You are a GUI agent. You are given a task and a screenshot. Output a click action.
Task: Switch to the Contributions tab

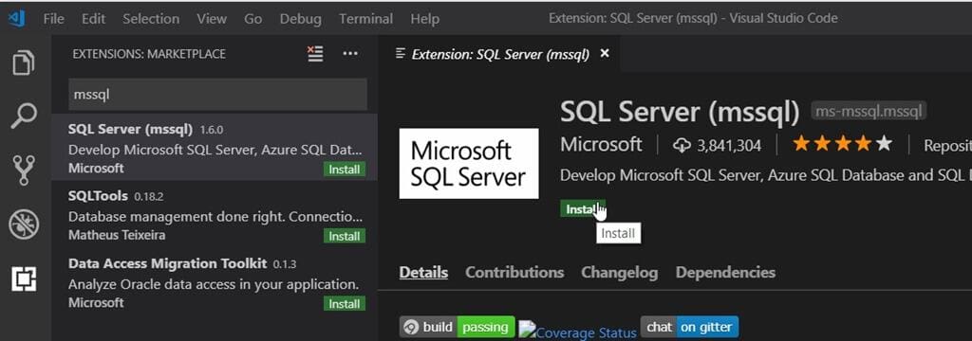514,272
